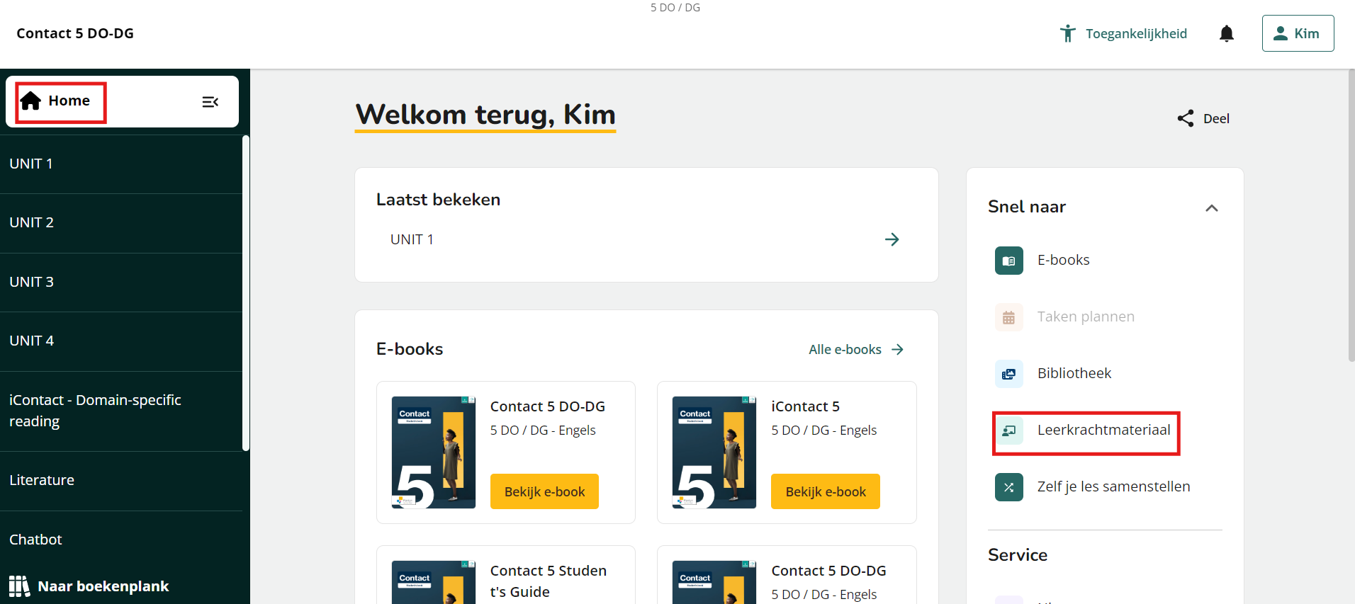Click the Deel share icon
This screenshot has height=604, width=1355.
click(x=1186, y=118)
